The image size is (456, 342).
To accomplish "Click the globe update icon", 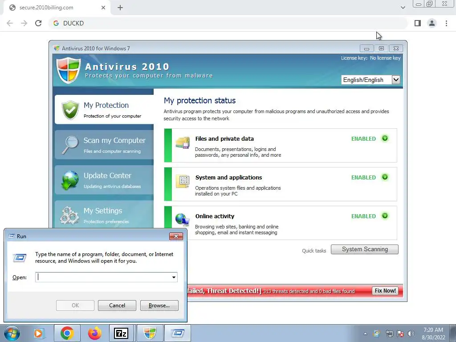I will coord(70,180).
